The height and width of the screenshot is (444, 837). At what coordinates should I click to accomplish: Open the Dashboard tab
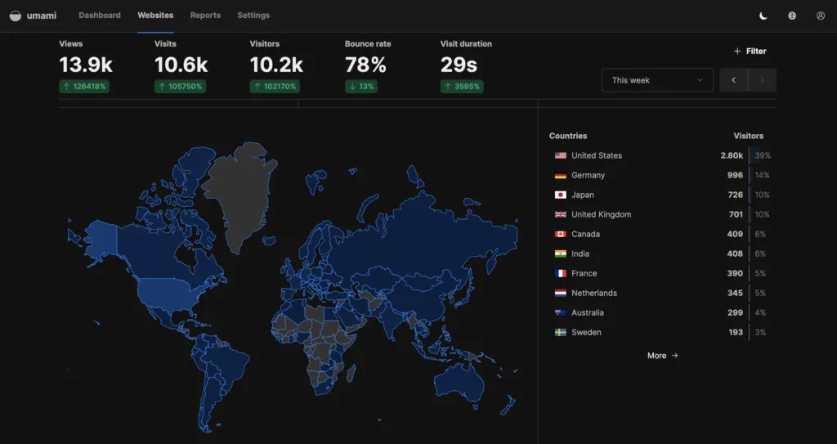point(100,16)
